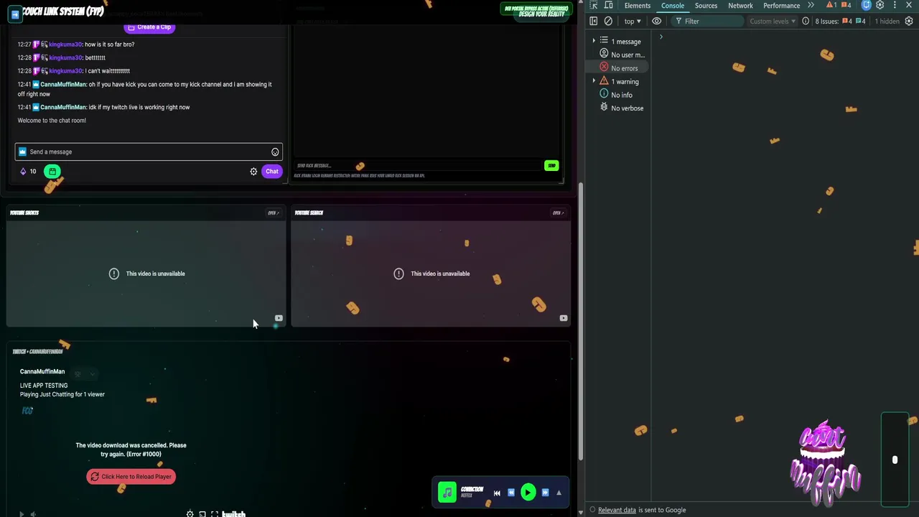This screenshot has width=919, height=517.
Task: Click the 'Relevant data' link in DevTools footer
Action: tap(617, 510)
